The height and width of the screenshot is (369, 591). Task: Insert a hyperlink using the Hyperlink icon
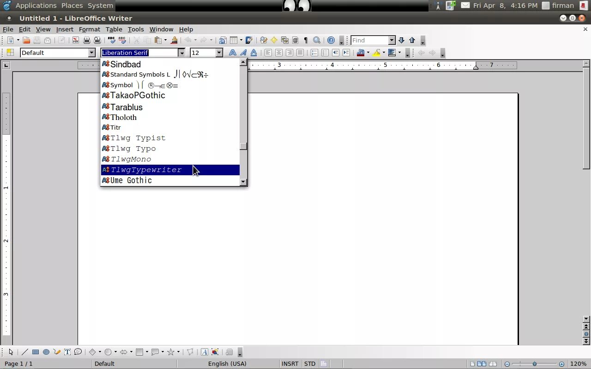point(223,40)
